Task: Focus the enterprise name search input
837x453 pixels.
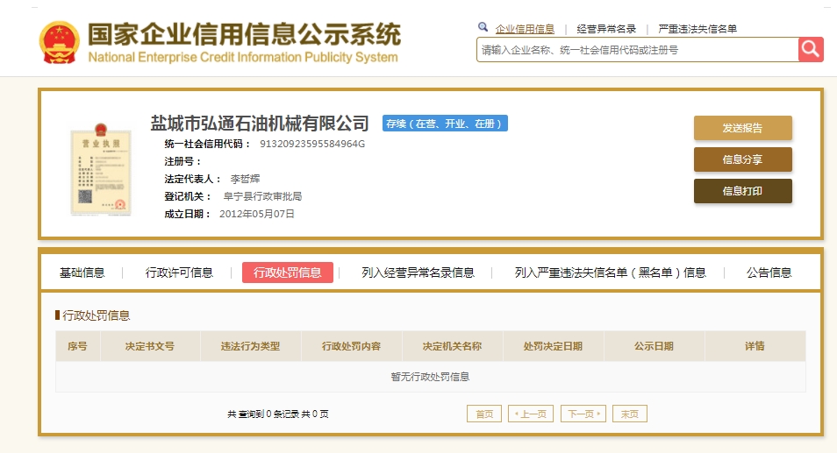Action: coord(637,50)
